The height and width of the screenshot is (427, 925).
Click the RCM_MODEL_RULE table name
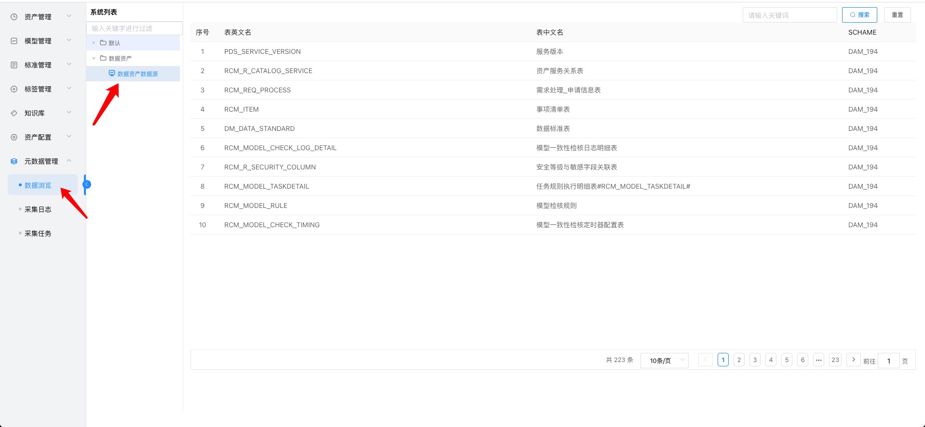(x=256, y=206)
